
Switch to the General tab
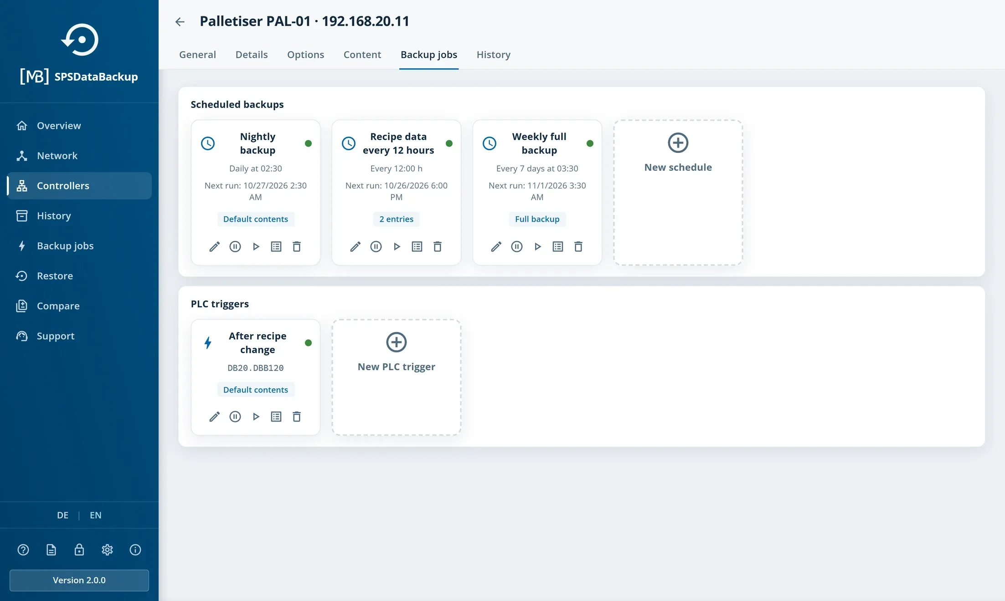click(x=197, y=55)
